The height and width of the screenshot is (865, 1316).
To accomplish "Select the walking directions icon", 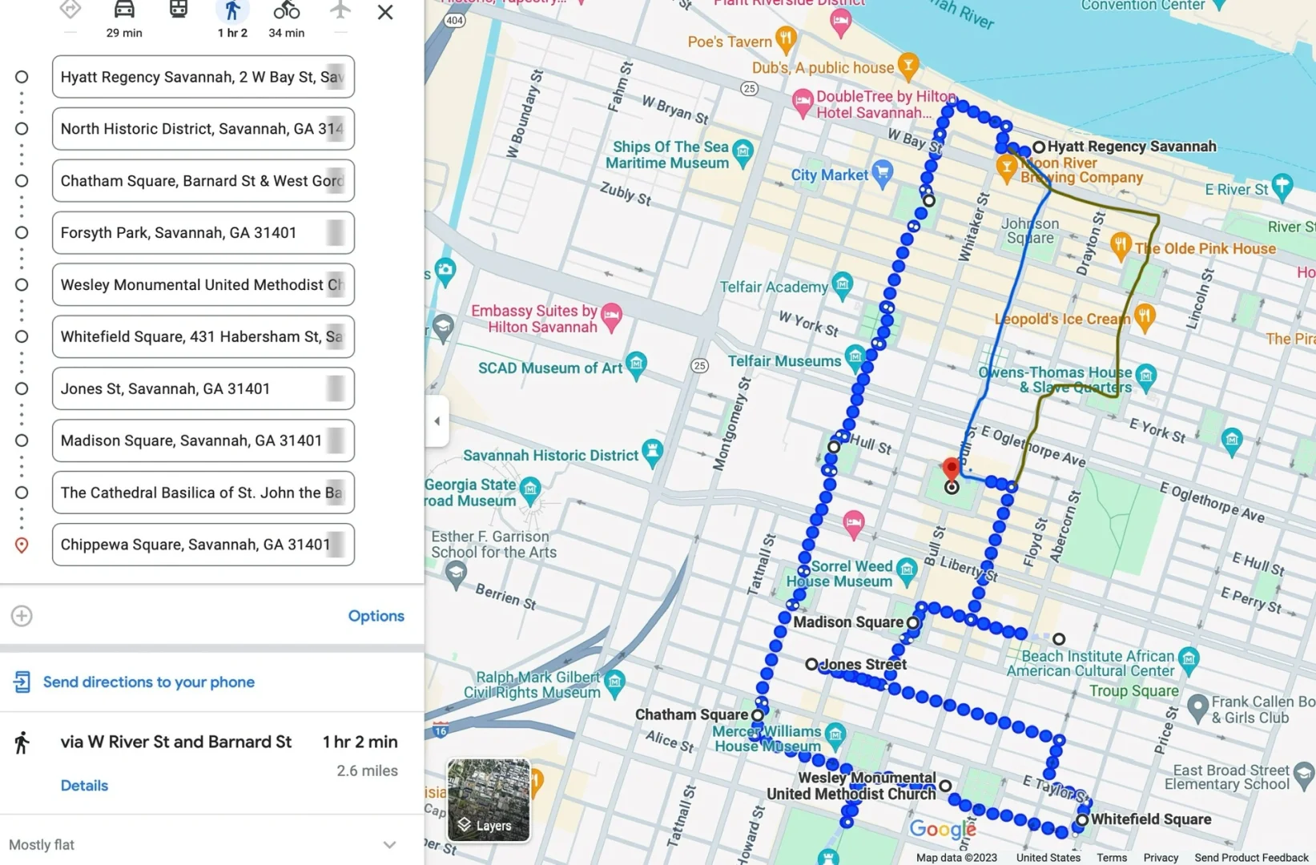I will (232, 10).
